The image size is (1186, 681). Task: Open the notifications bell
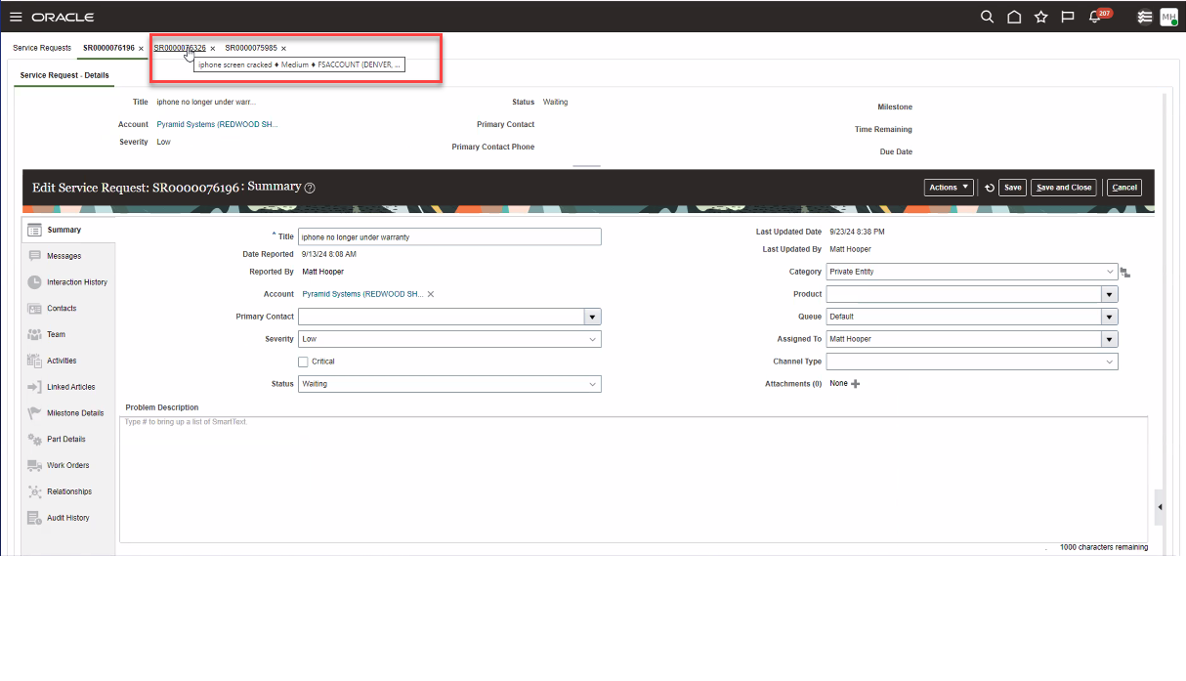pyautogui.click(x=1094, y=16)
